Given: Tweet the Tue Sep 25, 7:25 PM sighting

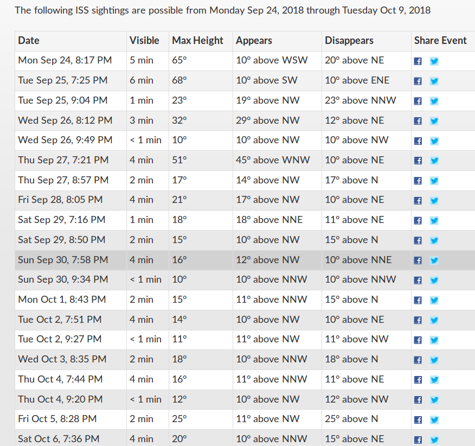Looking at the screenshot, I should 434,81.
